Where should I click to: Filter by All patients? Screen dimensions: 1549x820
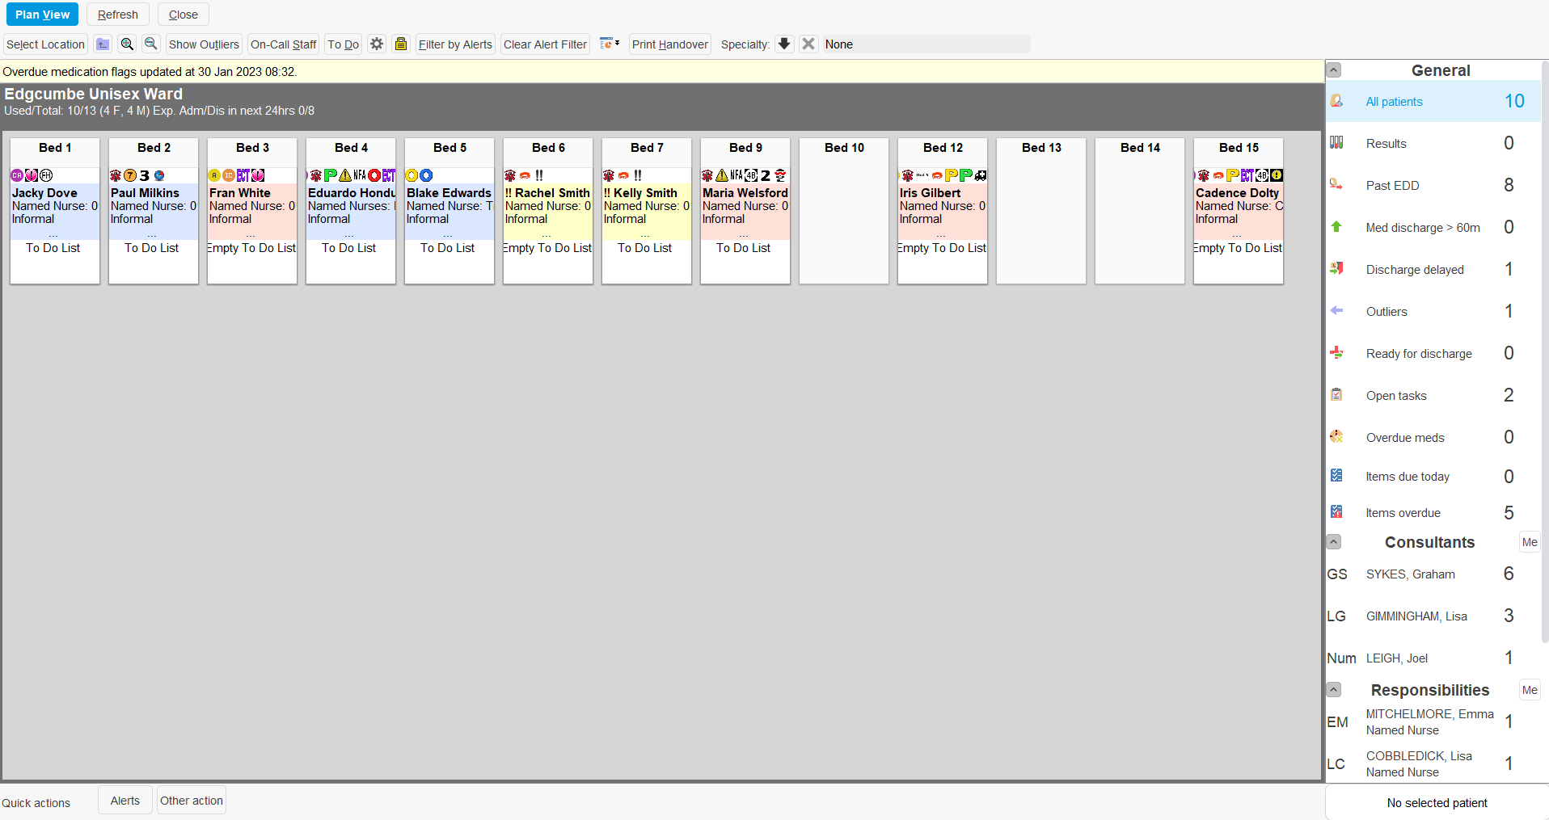tap(1433, 102)
